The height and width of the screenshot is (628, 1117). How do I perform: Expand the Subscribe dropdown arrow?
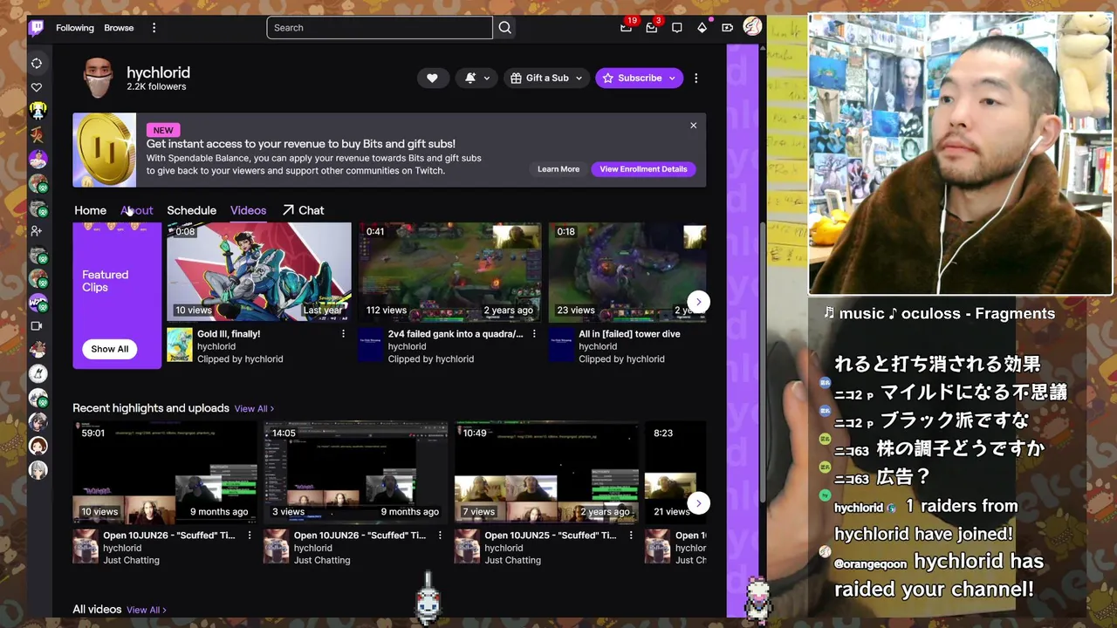(x=672, y=78)
